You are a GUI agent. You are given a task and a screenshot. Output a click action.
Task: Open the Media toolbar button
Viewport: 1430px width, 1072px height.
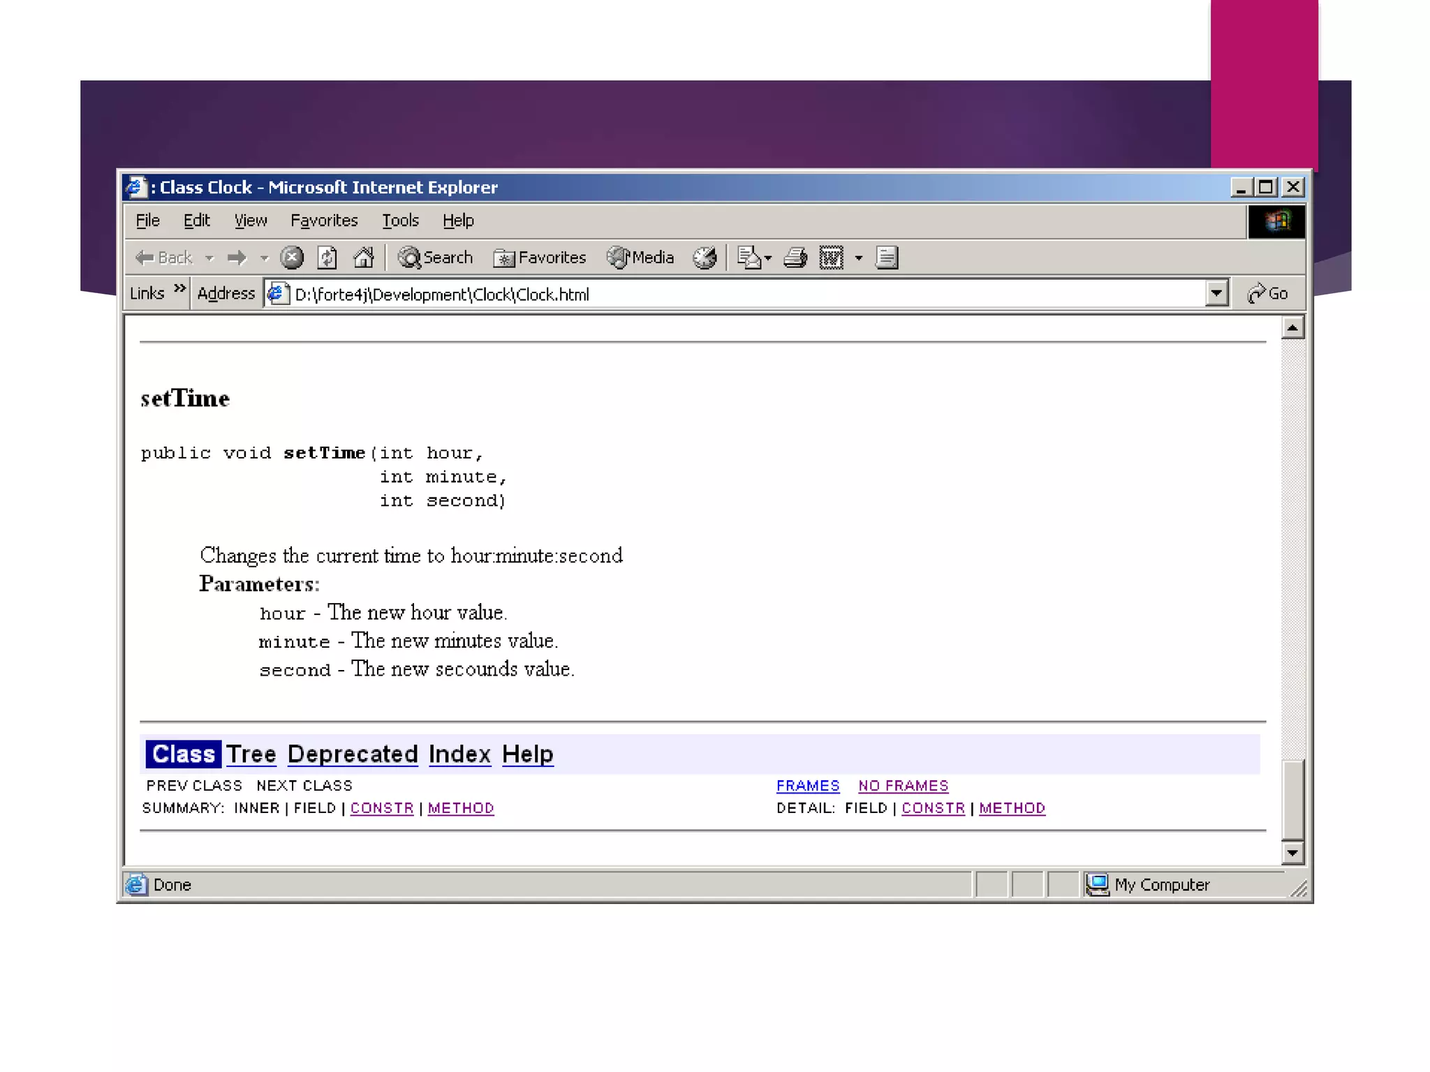pos(640,258)
